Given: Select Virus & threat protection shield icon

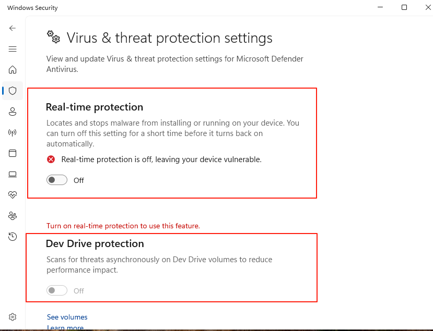Looking at the screenshot, I should (13, 91).
